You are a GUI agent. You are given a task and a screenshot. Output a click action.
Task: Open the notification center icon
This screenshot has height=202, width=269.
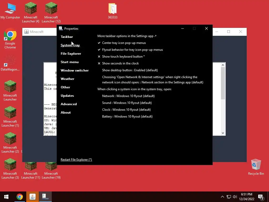(261, 197)
